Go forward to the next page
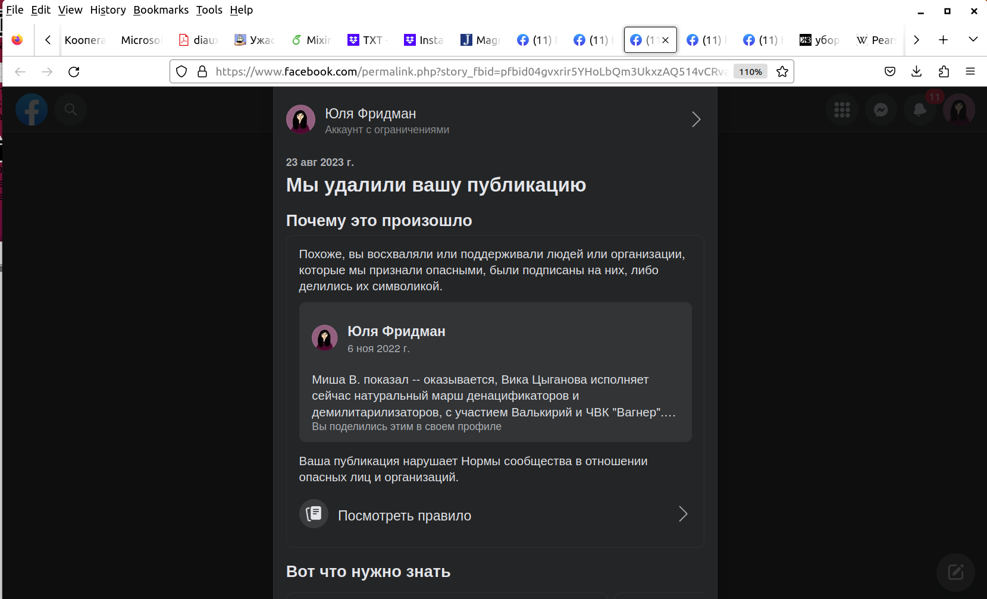This screenshot has width=987, height=599. tap(47, 72)
